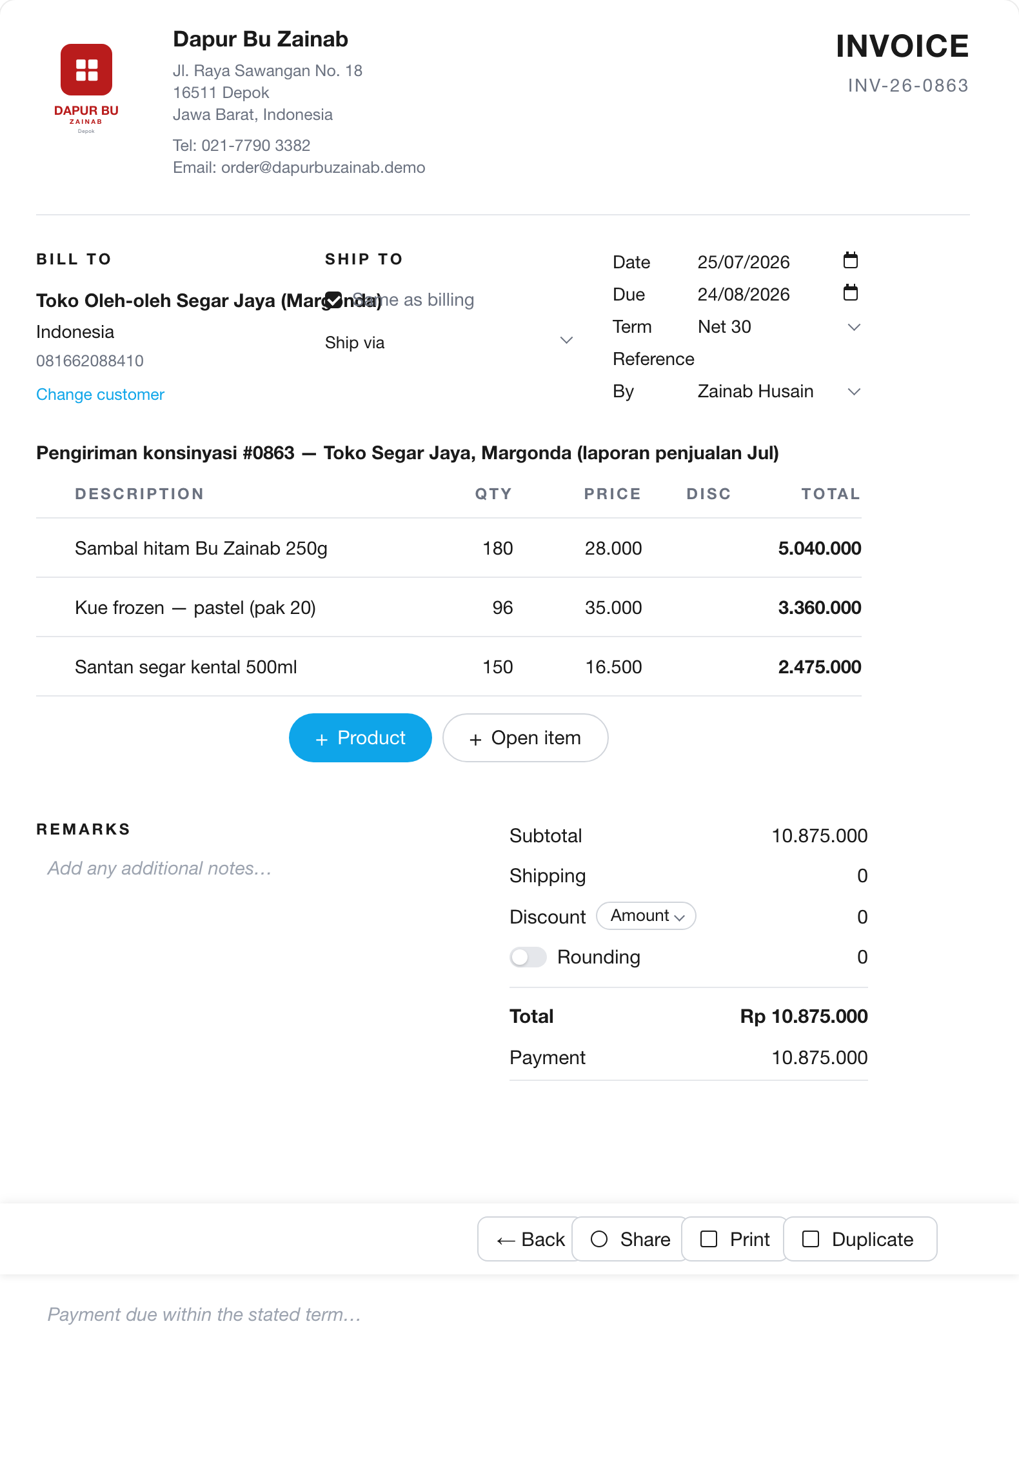
Task: Click price 16.500 for Santan segar
Action: (x=613, y=667)
